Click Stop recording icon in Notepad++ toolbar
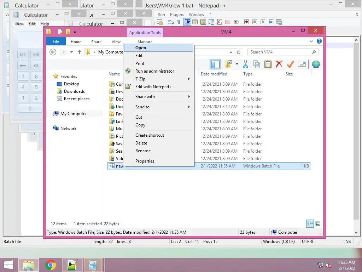Screen dimensions: 362x272 [x=255, y=22]
